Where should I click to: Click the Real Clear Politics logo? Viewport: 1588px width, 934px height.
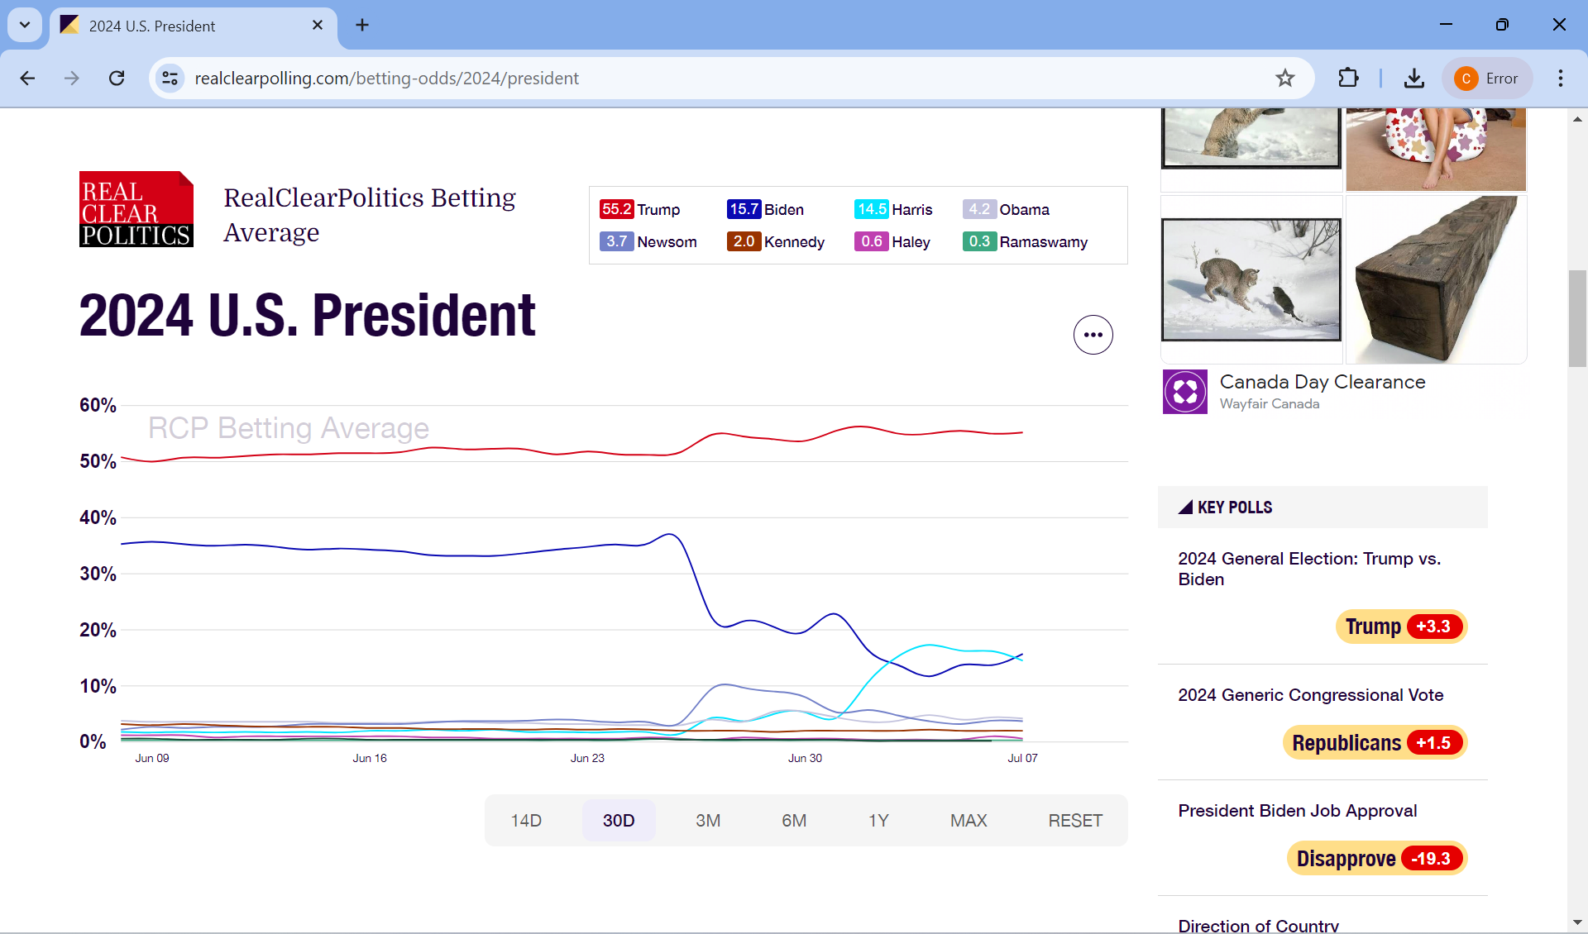pos(136,209)
